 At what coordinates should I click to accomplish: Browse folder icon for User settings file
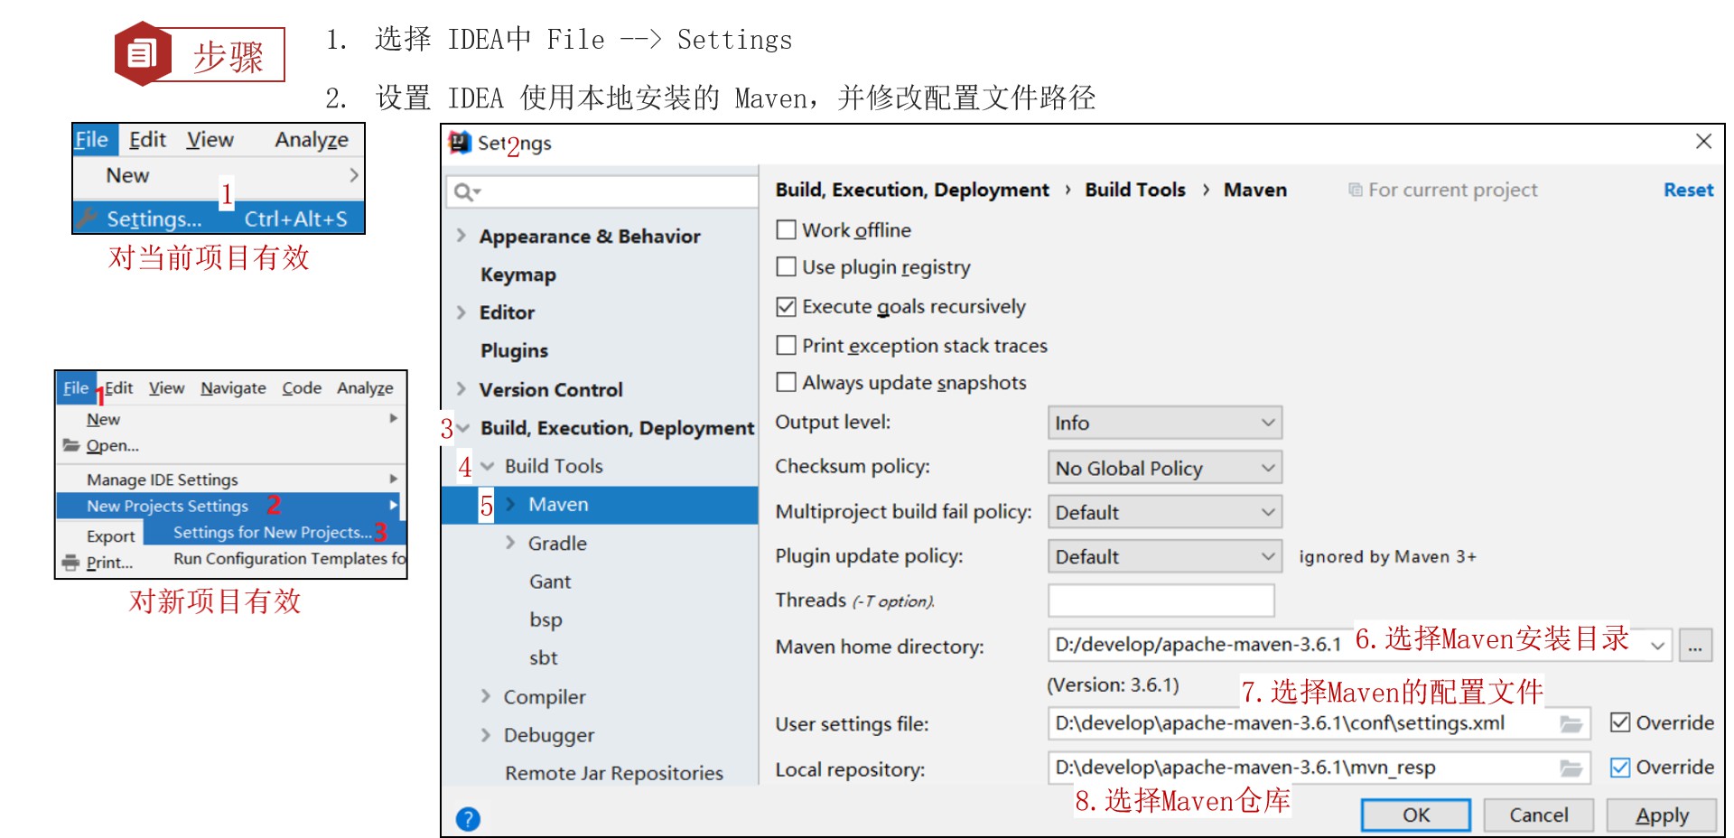1571,723
